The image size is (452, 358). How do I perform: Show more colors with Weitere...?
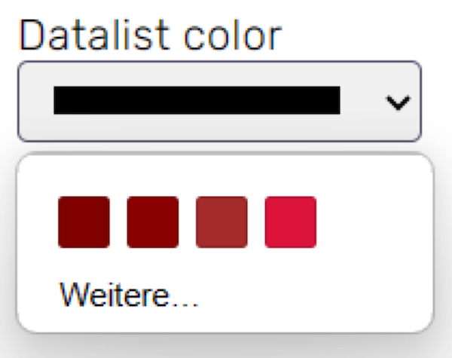(129, 295)
